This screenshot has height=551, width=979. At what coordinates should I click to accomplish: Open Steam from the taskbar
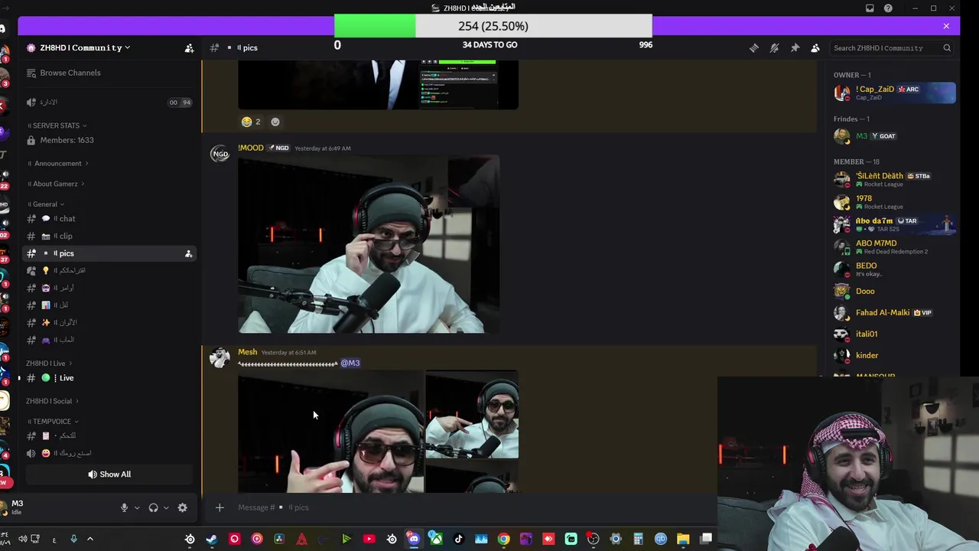(212, 540)
